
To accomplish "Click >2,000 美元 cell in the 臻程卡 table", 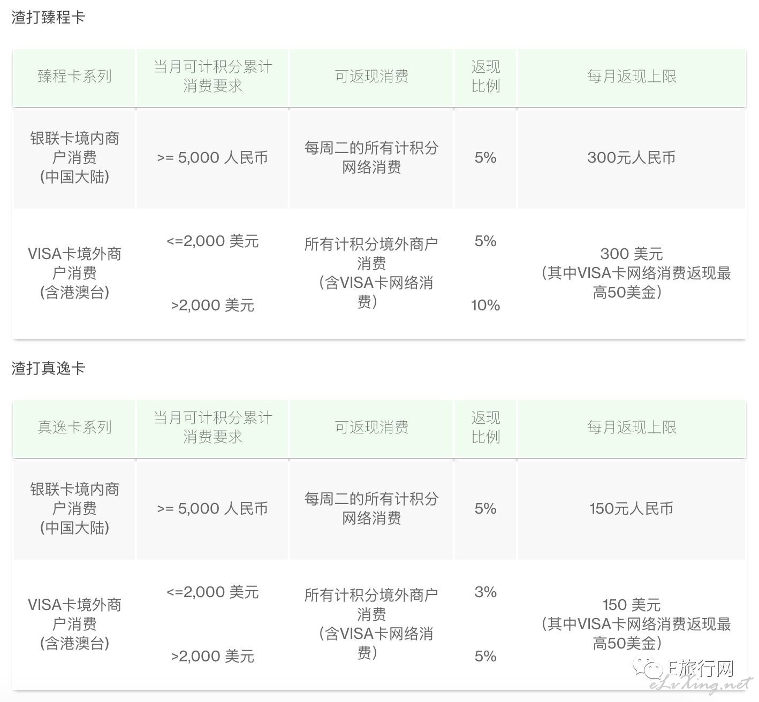I will pos(212,306).
